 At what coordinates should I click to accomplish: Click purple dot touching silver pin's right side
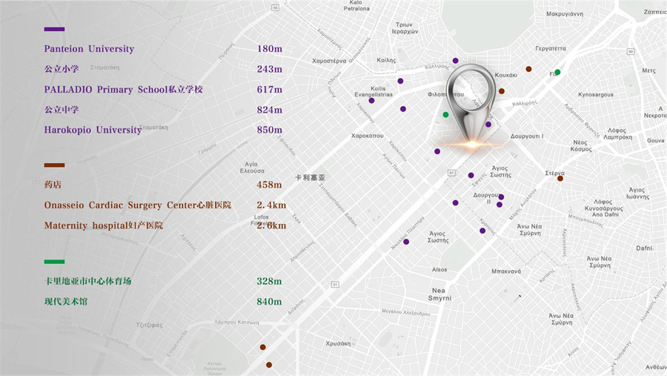[x=488, y=125]
